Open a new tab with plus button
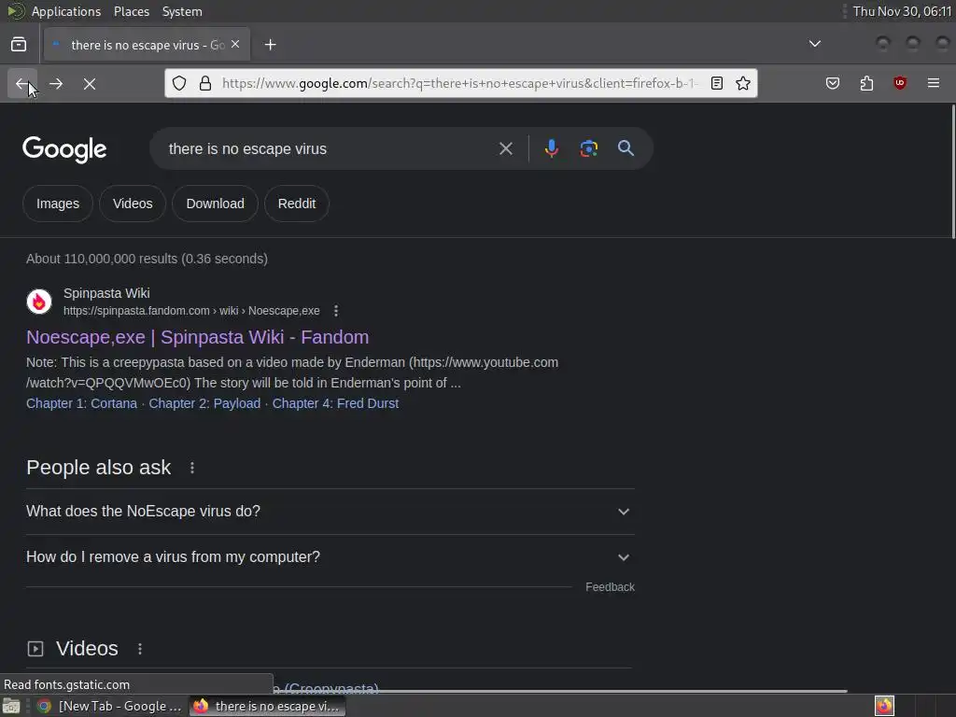Screen dimensions: 956x717 click(270, 45)
